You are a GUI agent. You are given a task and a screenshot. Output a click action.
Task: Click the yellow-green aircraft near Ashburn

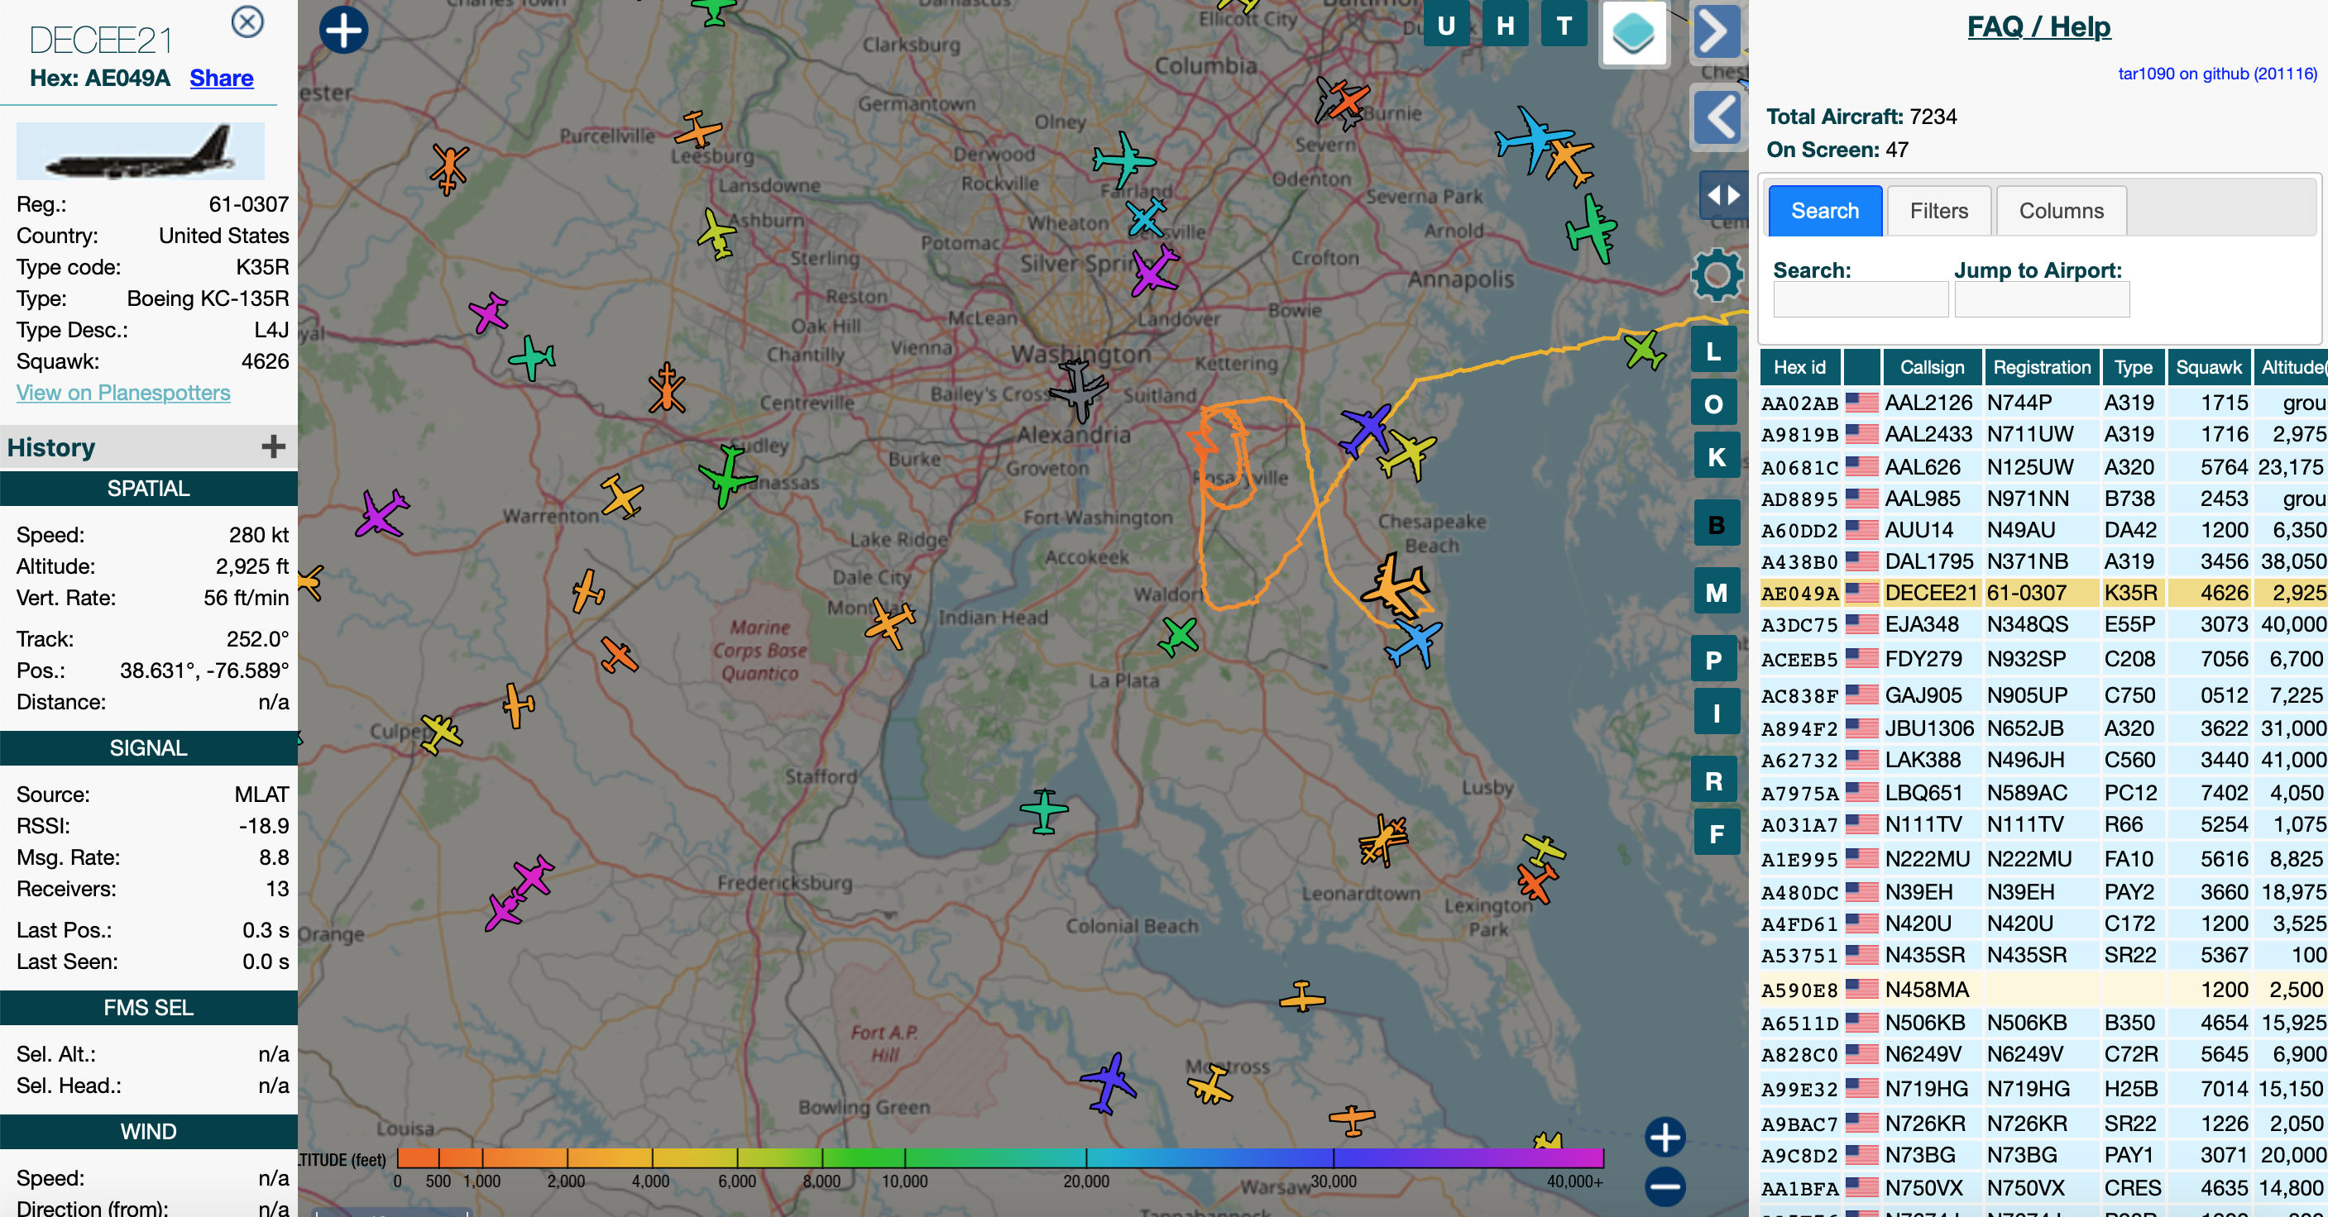click(x=716, y=234)
